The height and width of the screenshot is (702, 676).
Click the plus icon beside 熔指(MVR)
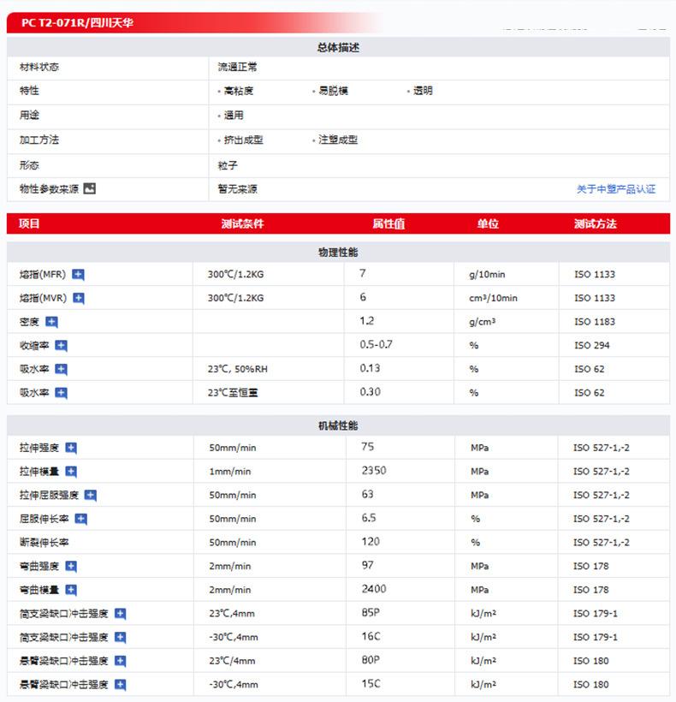(79, 299)
